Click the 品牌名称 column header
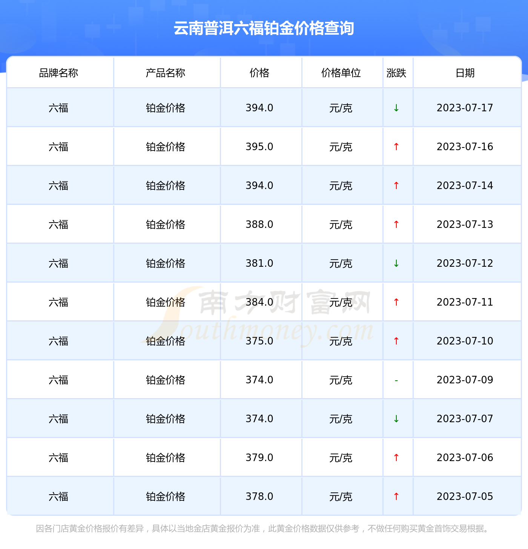 coord(58,73)
